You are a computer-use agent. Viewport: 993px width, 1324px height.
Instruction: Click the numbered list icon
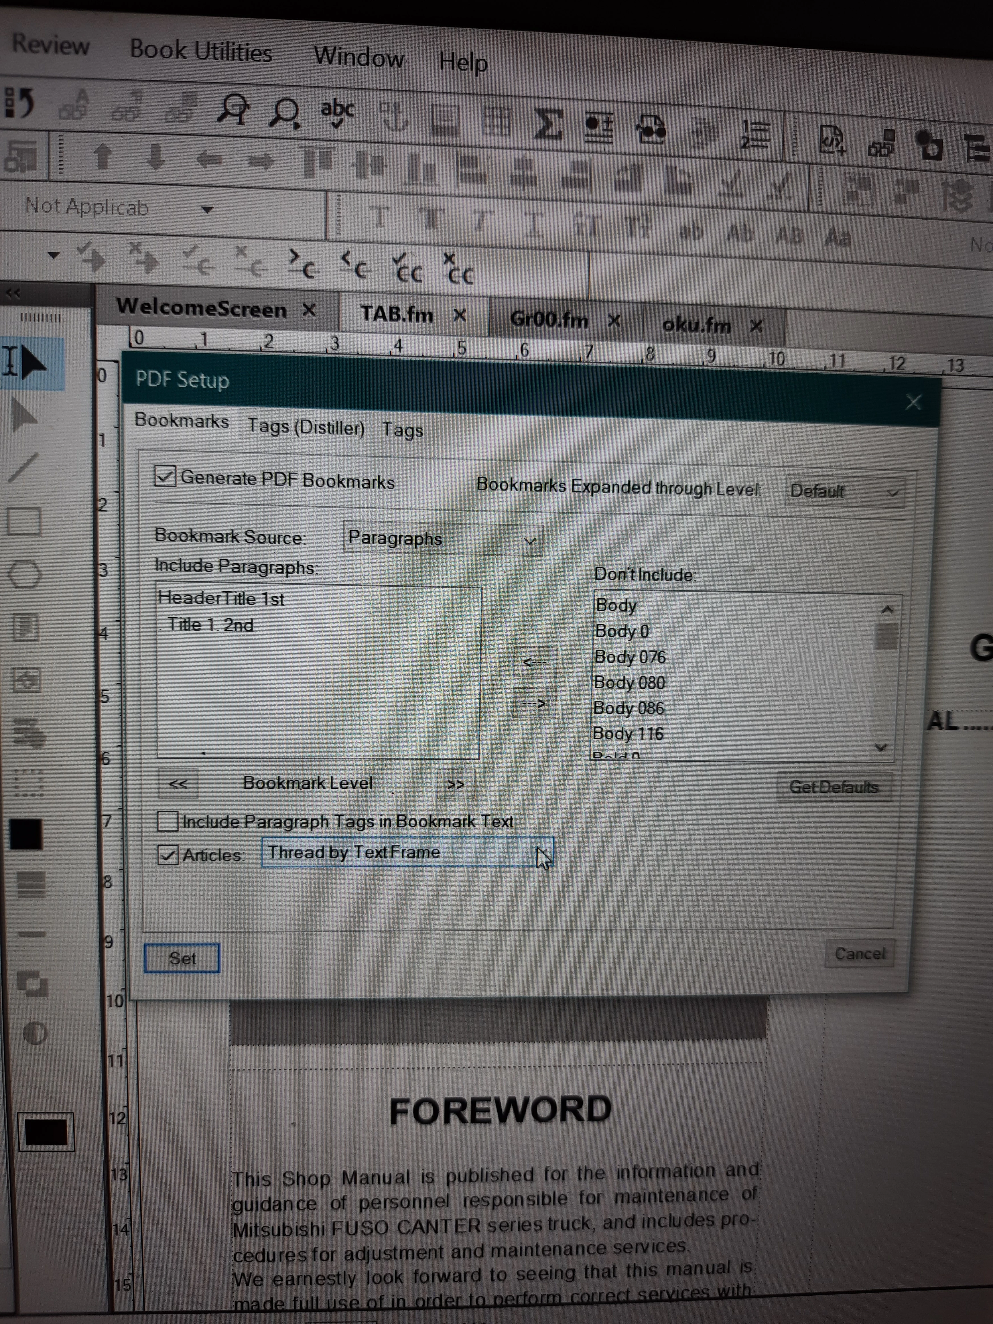pos(755,134)
